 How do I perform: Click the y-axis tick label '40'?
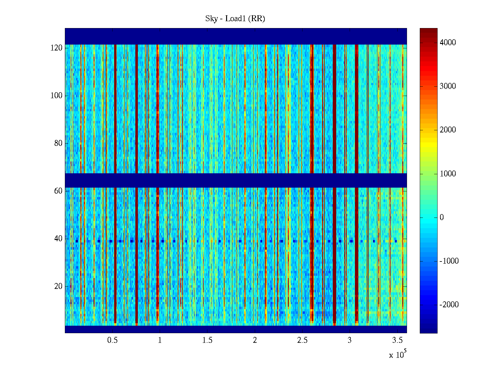click(58, 239)
